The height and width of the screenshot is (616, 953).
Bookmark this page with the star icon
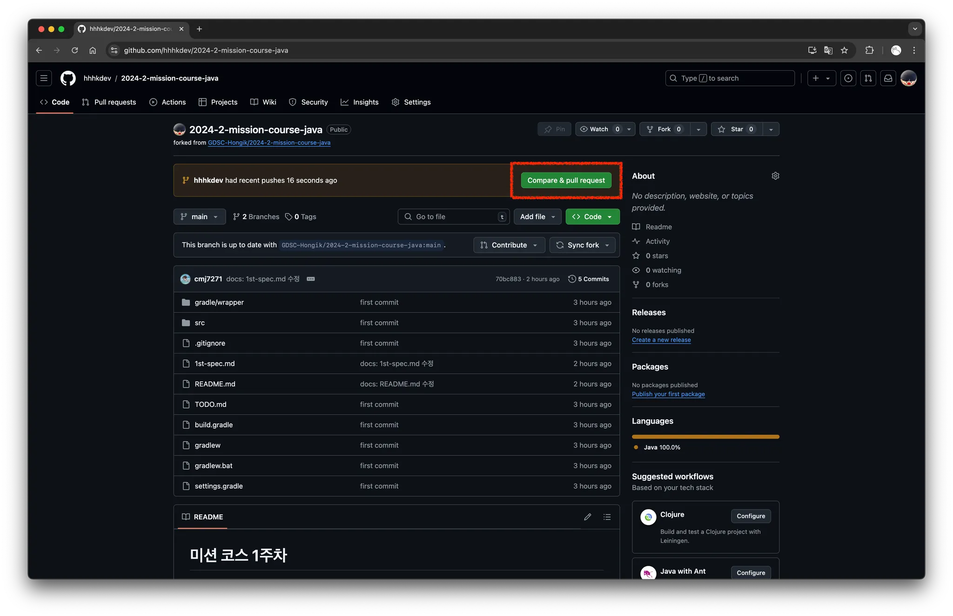point(844,50)
